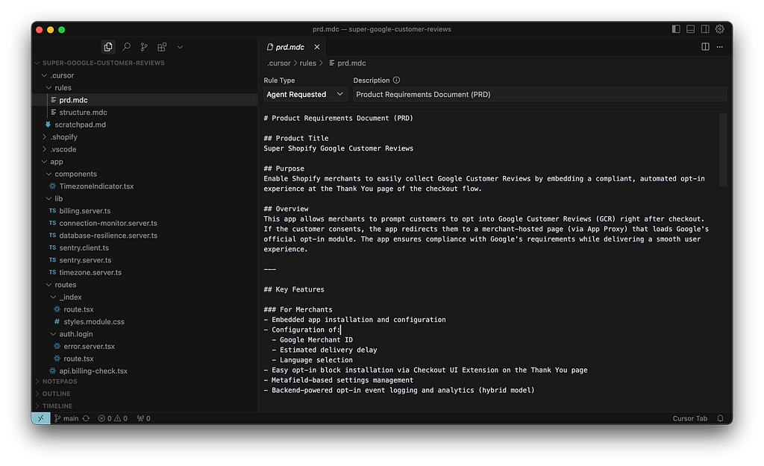Click the Description info icon
Screen dimensions: 764x466
coord(396,81)
